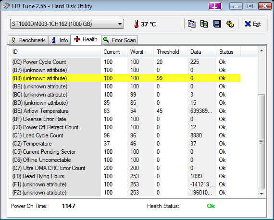274x220 pixels.
Task: Save screenshot with floppy disk icon
Action: click(217, 24)
